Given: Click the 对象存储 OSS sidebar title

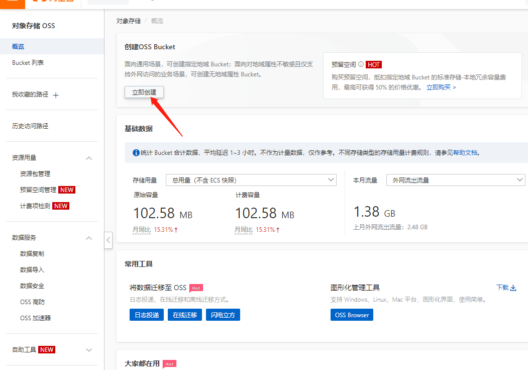Looking at the screenshot, I should (x=33, y=26).
